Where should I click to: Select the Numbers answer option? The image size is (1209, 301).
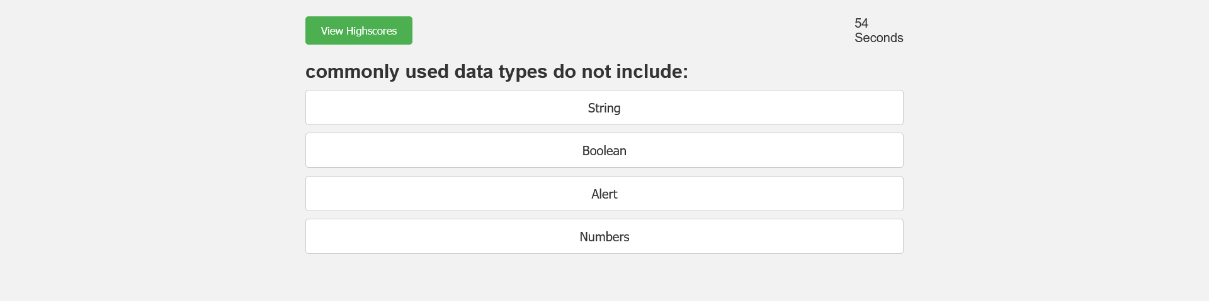tap(604, 237)
